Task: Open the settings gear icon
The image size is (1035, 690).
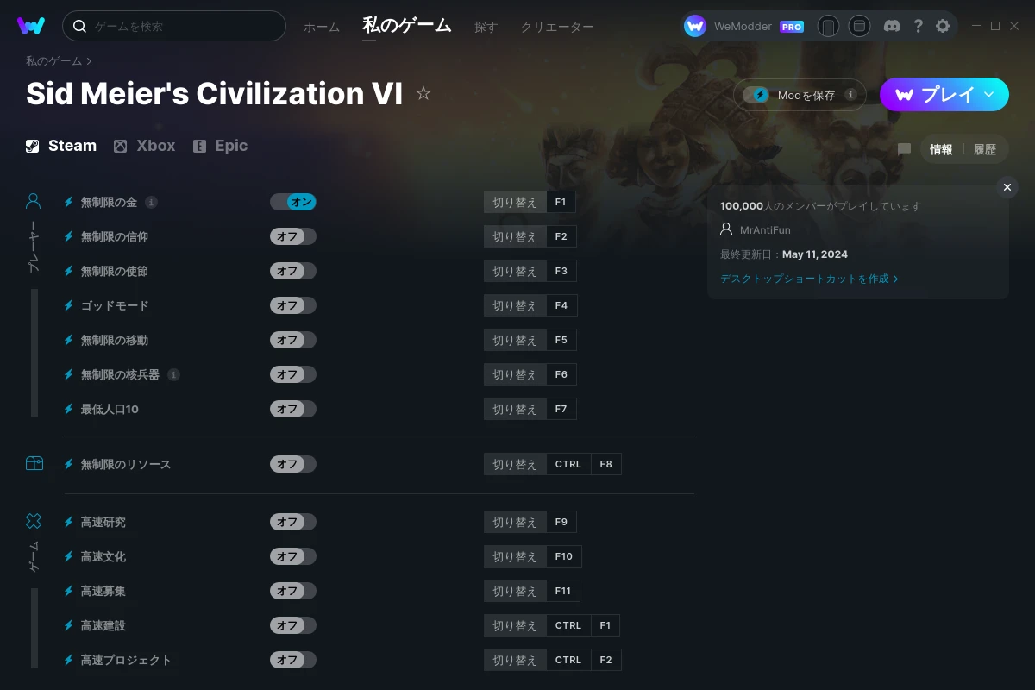Action: (x=942, y=26)
